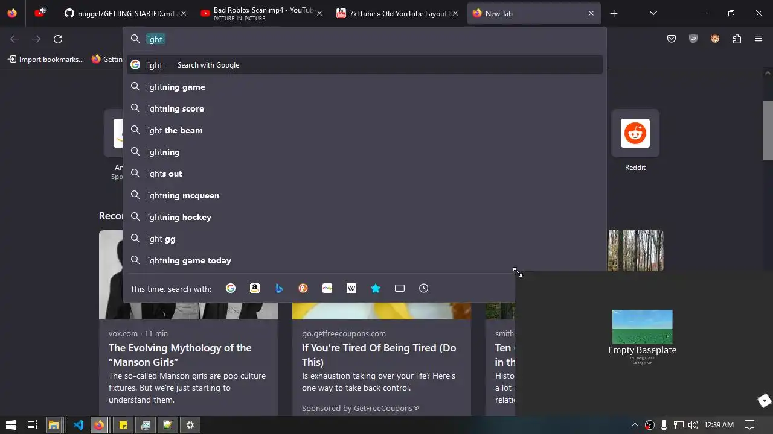
Task: Open the uBlock Origin shield extension
Action: coord(693,39)
